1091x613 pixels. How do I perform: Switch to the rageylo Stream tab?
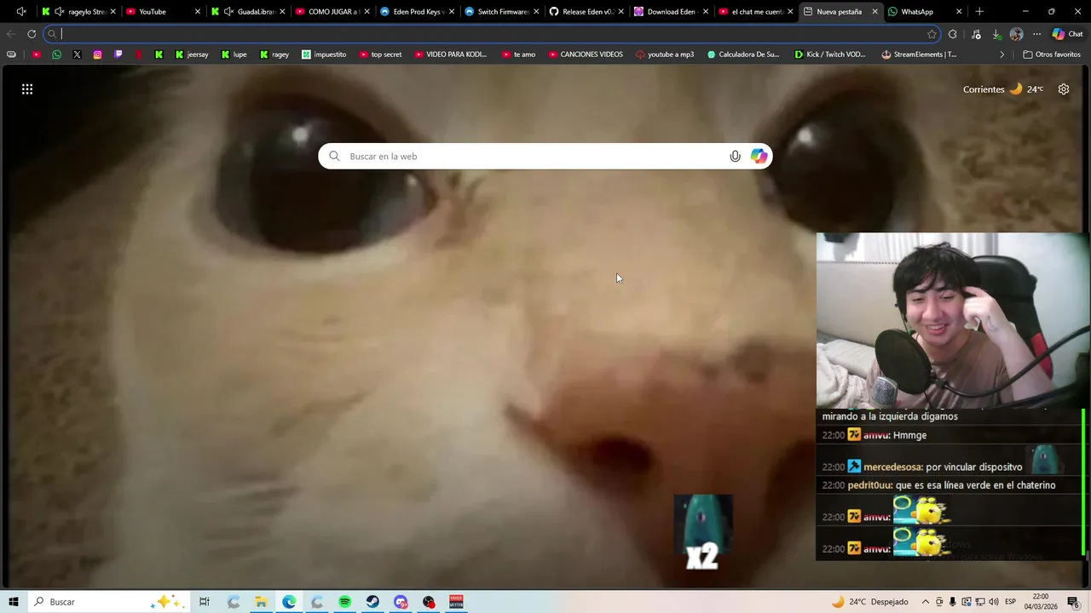78,12
